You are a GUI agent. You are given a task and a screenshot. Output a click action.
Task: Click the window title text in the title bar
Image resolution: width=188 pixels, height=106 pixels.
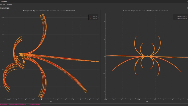4,1
